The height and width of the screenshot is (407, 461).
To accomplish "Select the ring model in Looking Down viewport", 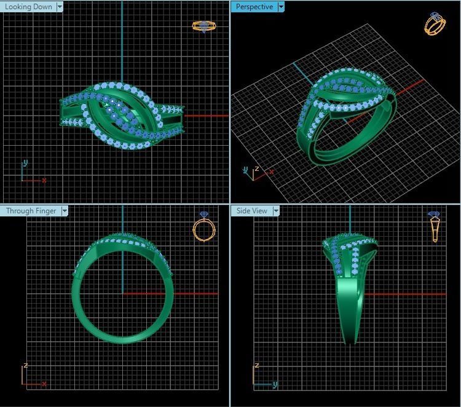I will 122,116.
